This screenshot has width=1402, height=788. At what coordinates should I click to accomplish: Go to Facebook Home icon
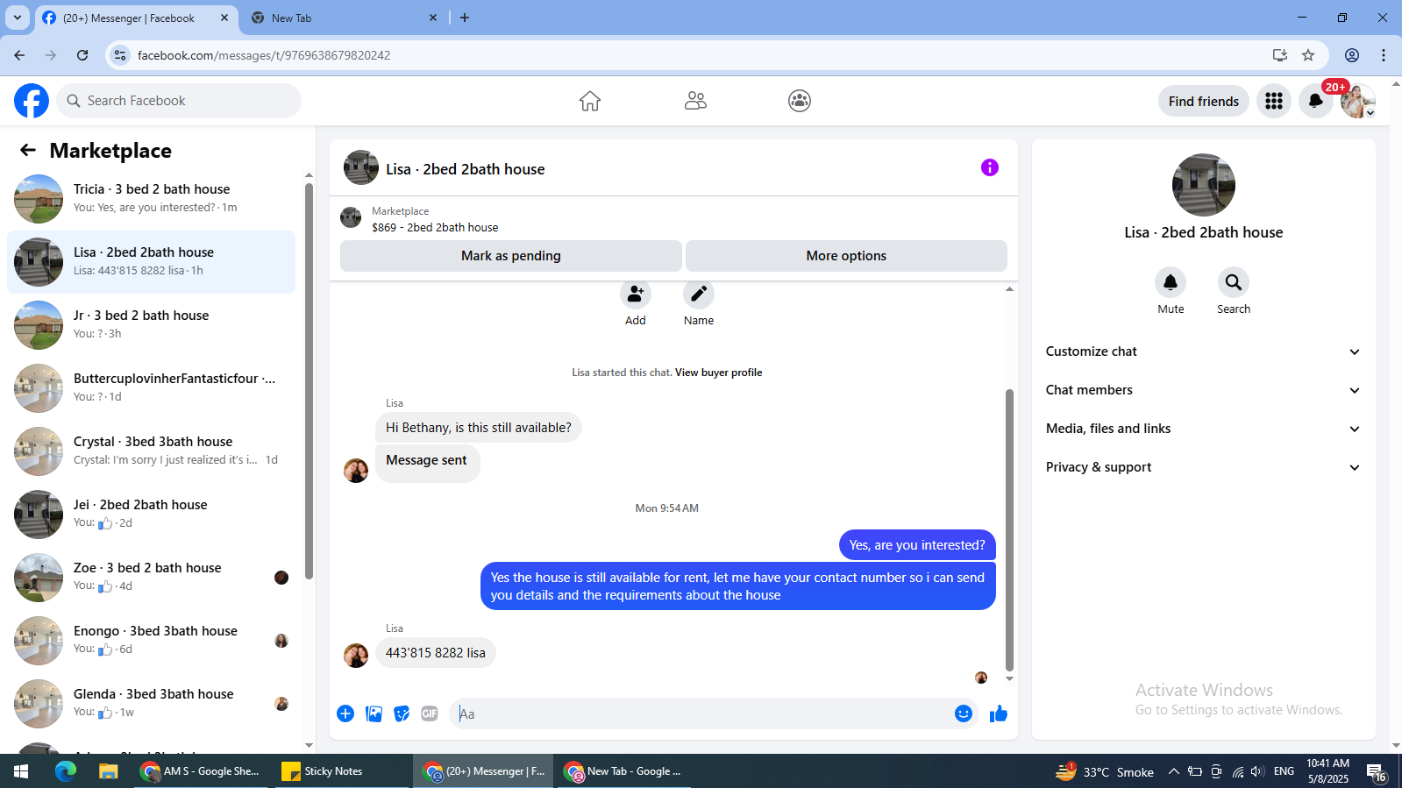590,101
